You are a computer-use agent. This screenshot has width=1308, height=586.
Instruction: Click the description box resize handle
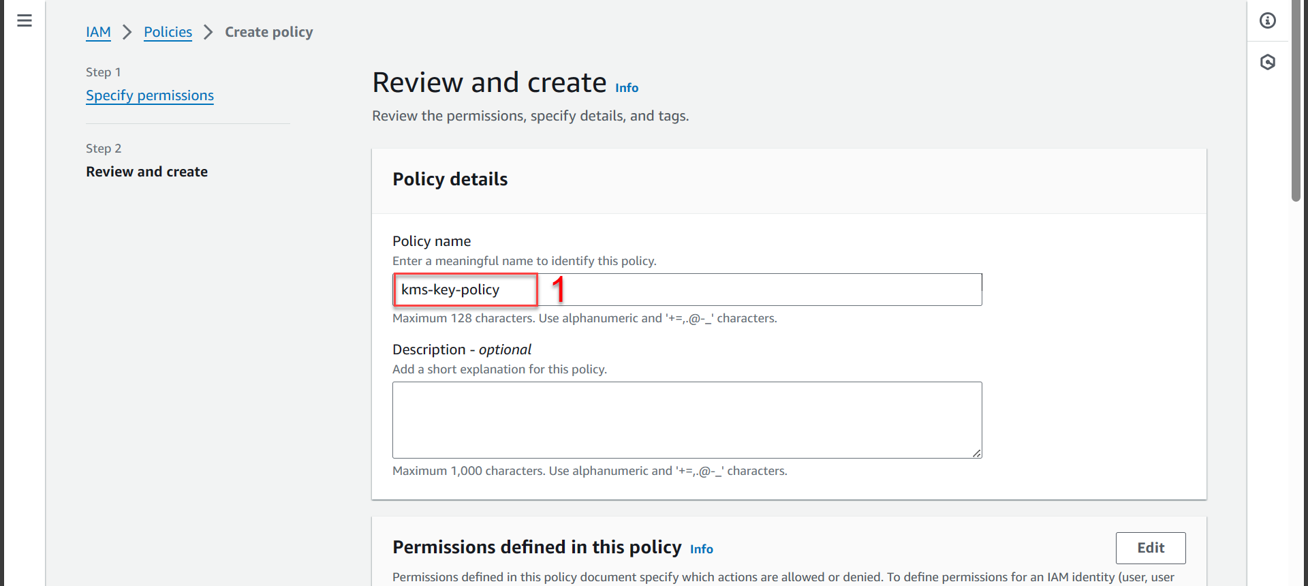[x=977, y=453]
